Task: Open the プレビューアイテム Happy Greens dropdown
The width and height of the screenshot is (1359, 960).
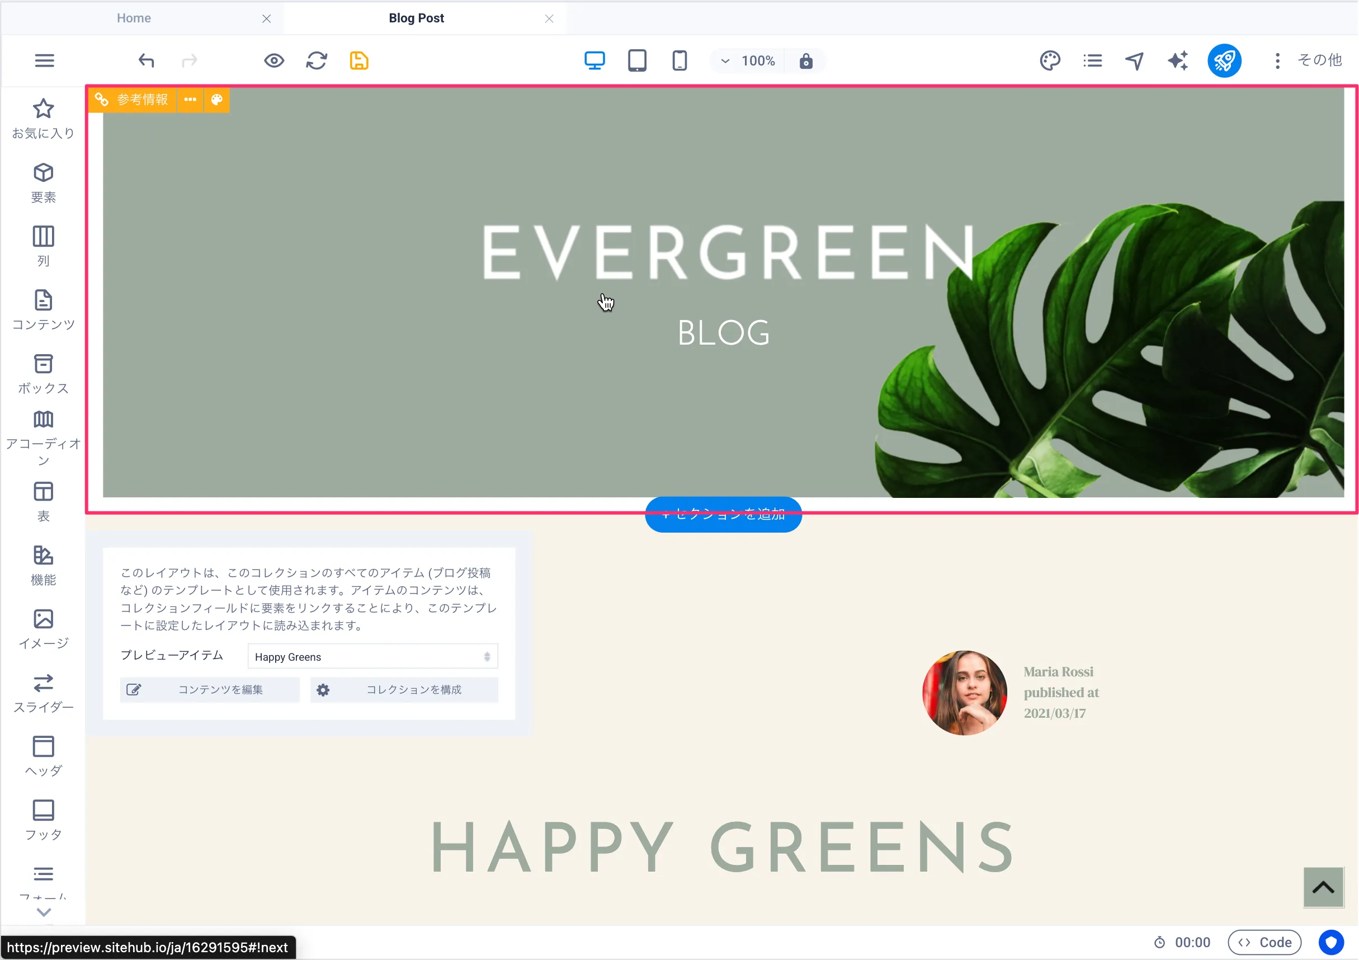Action: click(x=373, y=657)
